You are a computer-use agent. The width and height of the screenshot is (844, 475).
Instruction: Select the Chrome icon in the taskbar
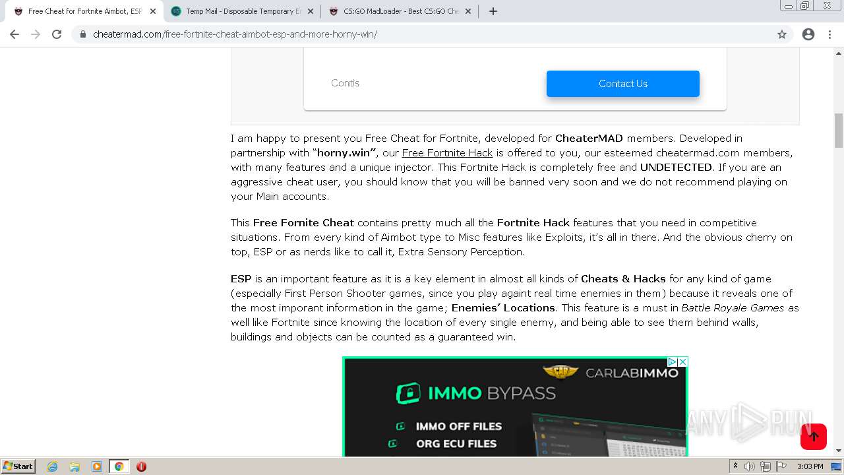pyautogui.click(x=119, y=466)
